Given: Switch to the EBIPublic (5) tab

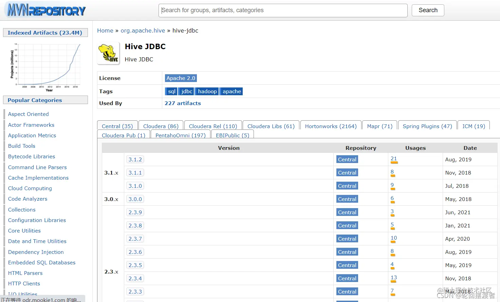Looking at the screenshot, I should point(233,135).
